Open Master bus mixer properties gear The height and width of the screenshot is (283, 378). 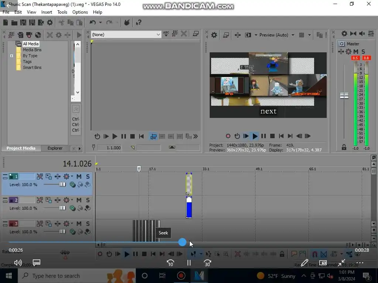pos(344,34)
